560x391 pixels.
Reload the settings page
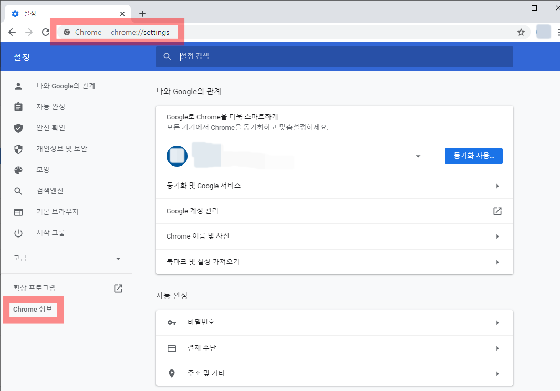(46, 32)
